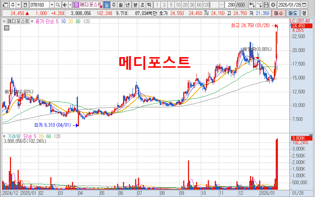
Task: Click small square beside 거래량 legend
Action: coord(4,136)
